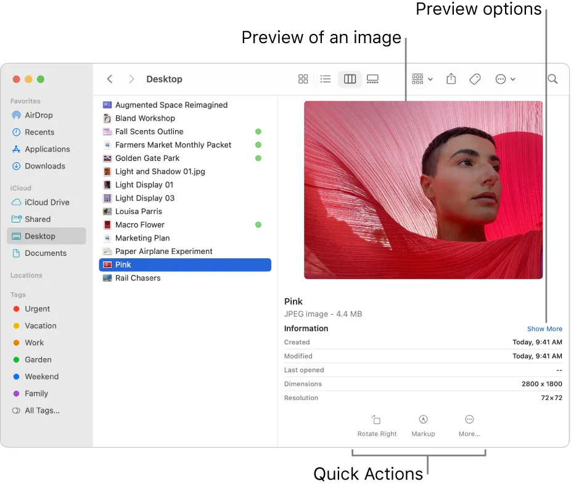This screenshot has width=571, height=487.
Task: Click green tag dot beside Farmers Market Monthly Packet
Action: [x=258, y=145]
